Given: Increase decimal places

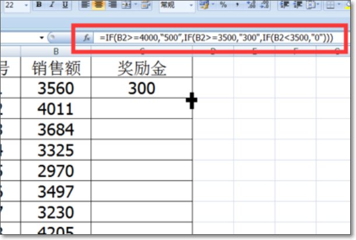Looking at the screenshot, I should pos(251,5).
